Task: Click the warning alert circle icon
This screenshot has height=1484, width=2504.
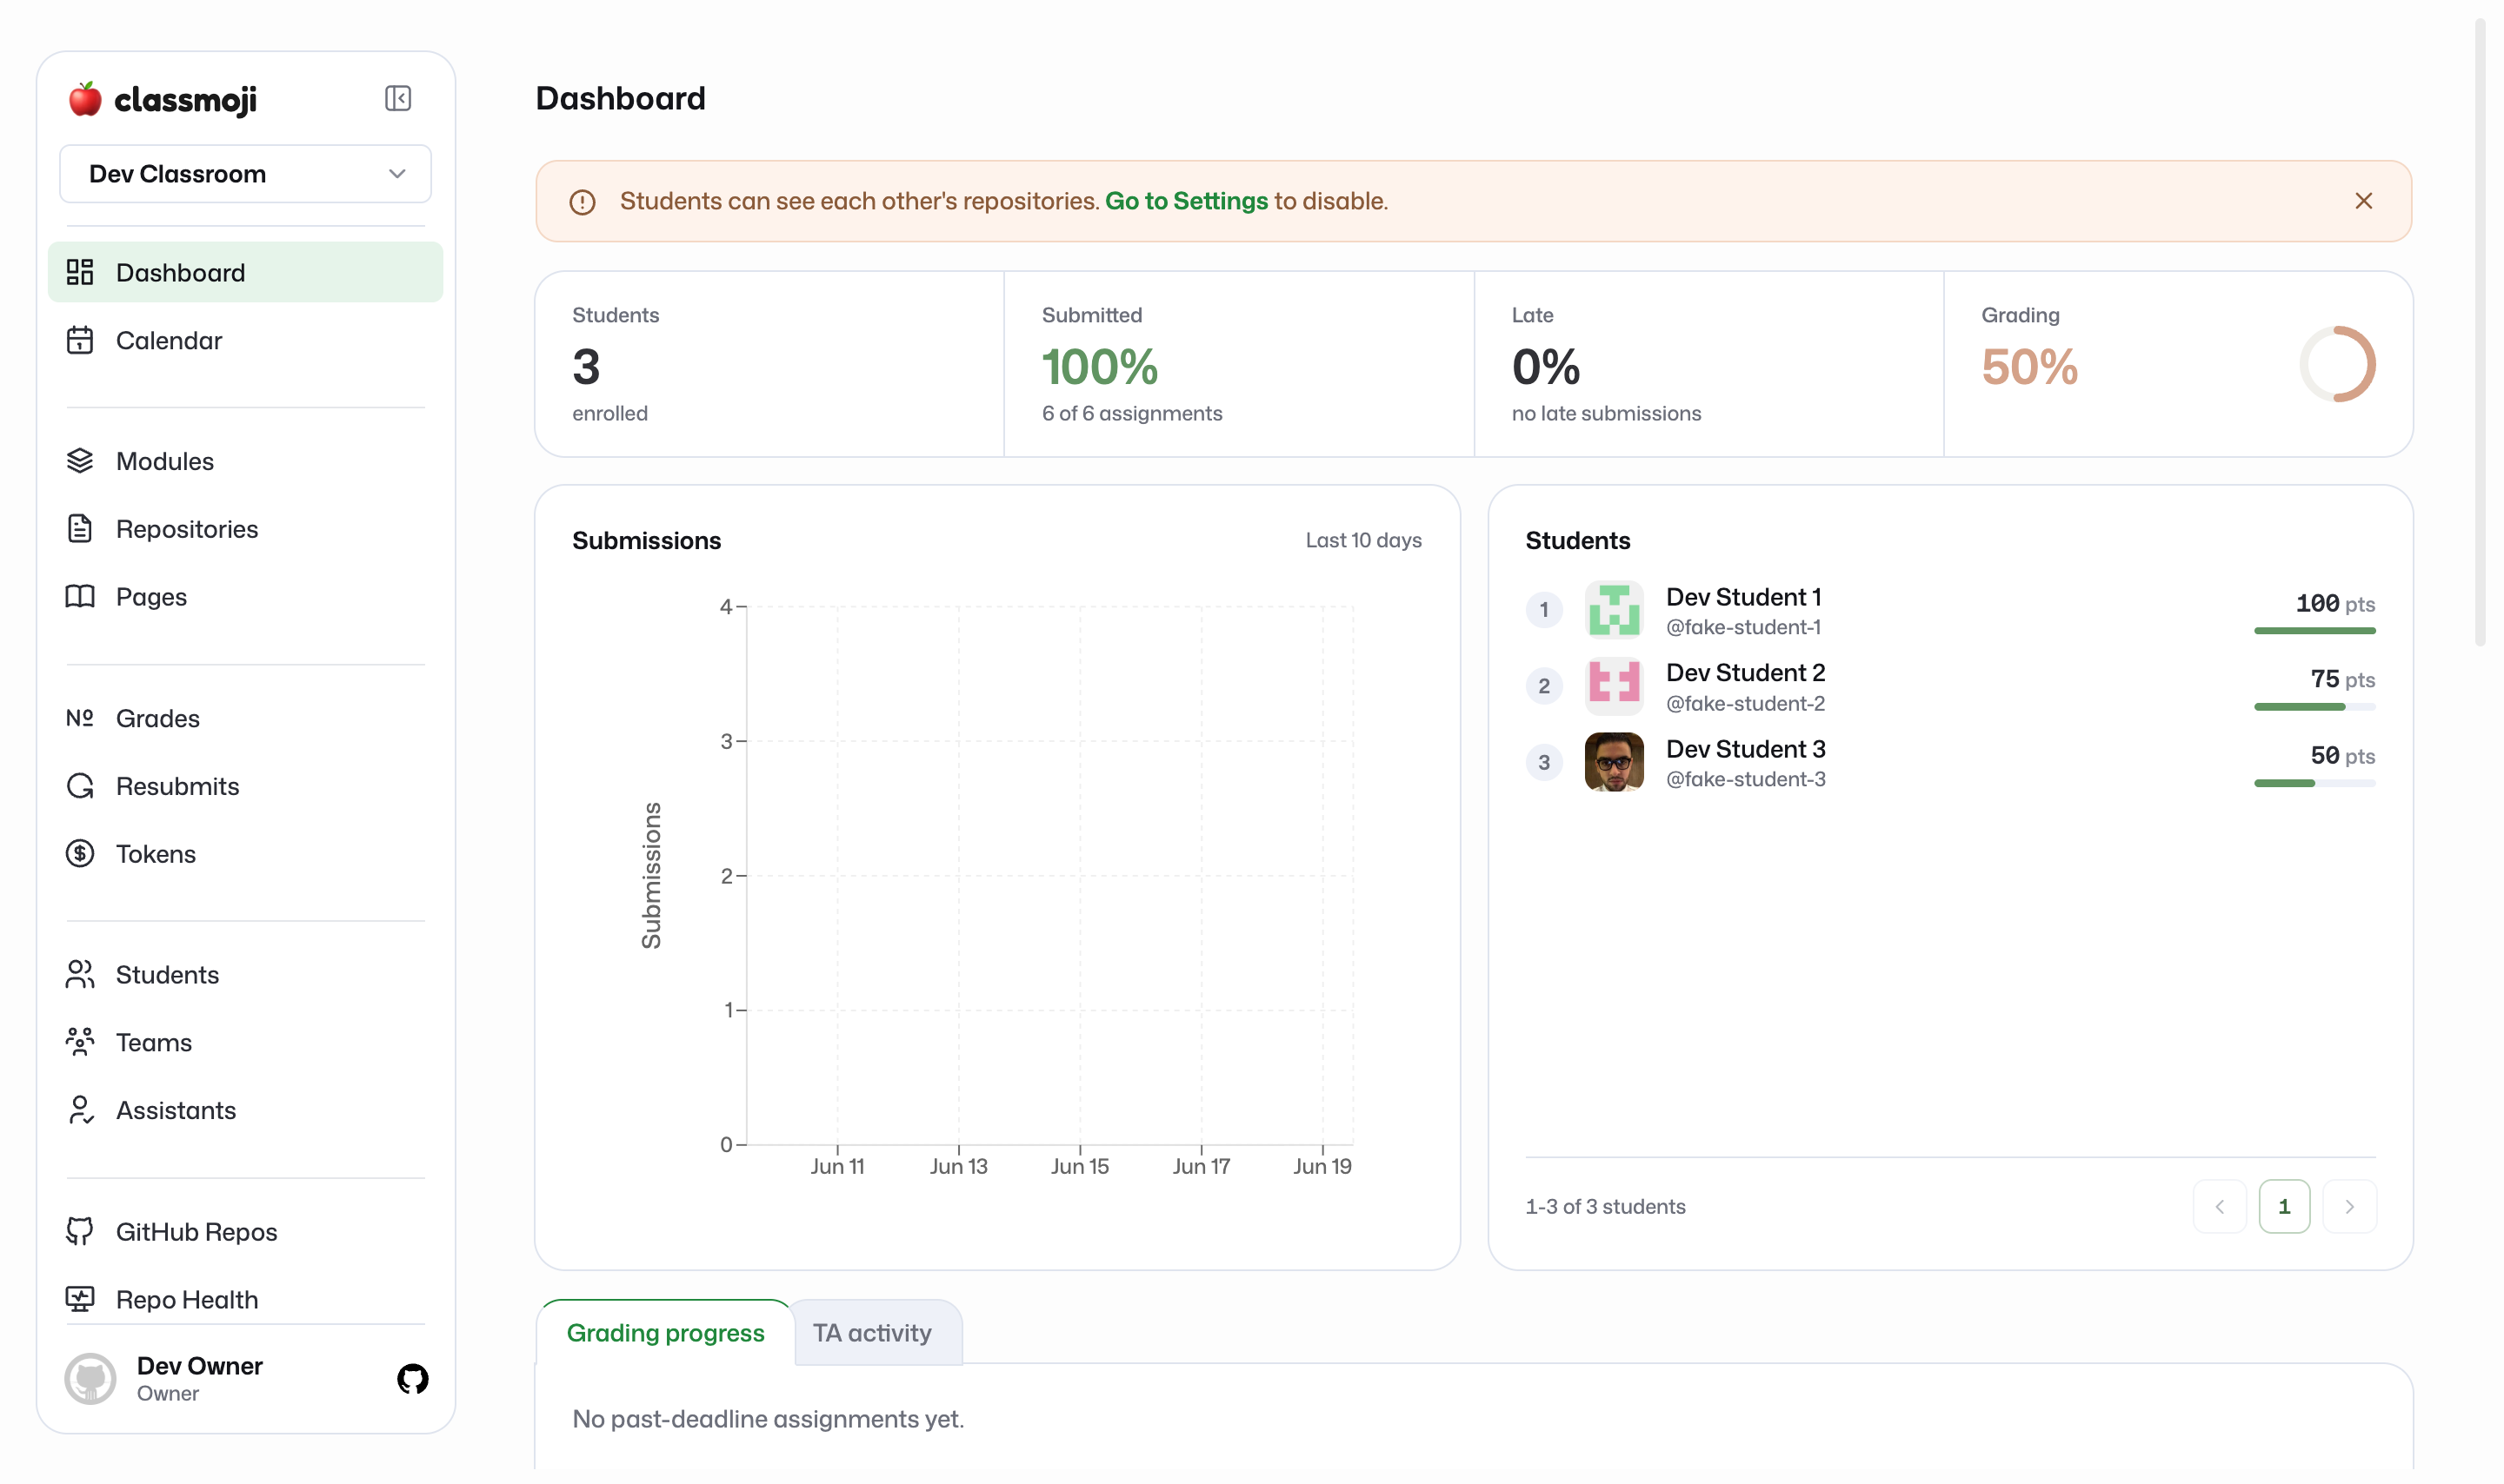Action: (583, 202)
